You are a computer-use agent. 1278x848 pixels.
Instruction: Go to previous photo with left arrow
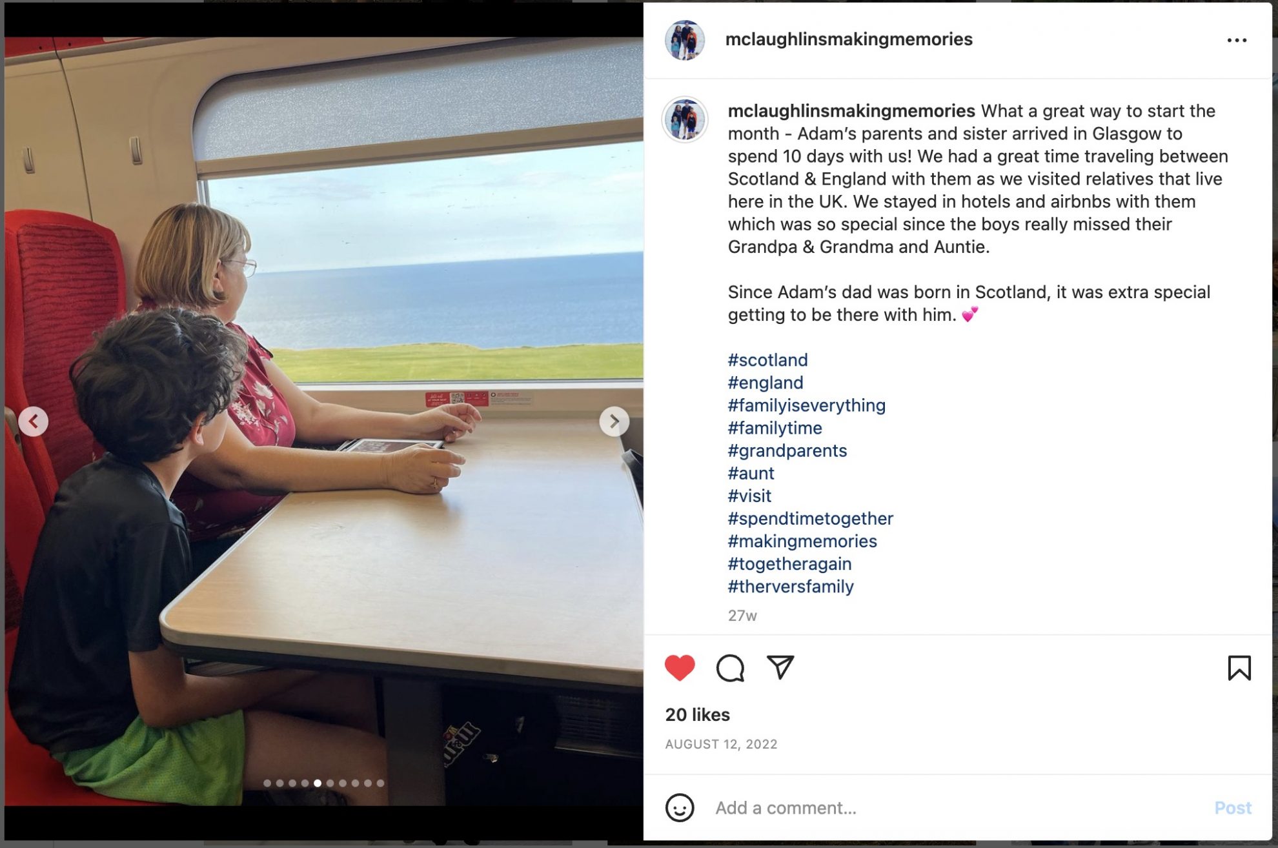tap(34, 421)
